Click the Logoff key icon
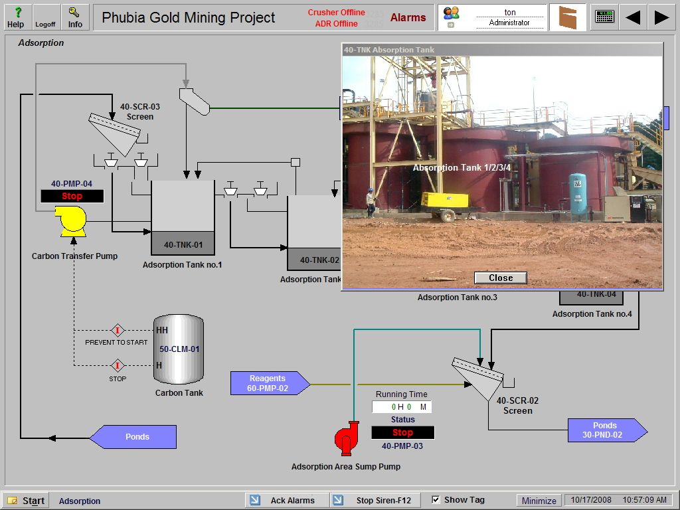The image size is (680, 510). 45,16
